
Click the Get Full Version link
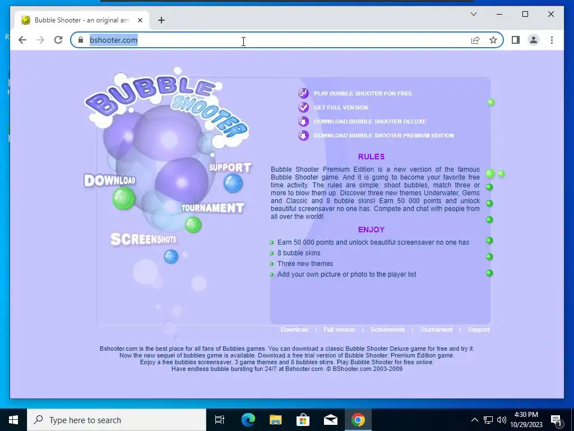[x=341, y=107]
